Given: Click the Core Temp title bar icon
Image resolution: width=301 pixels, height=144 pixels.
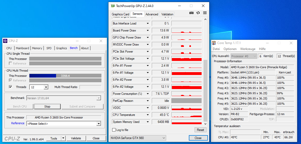Looking at the screenshot, I should tap(214, 43).
